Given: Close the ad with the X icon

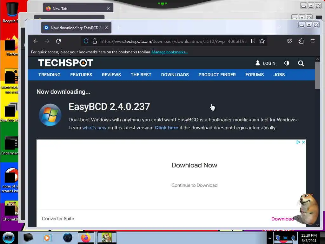Looking at the screenshot, I should point(303,142).
